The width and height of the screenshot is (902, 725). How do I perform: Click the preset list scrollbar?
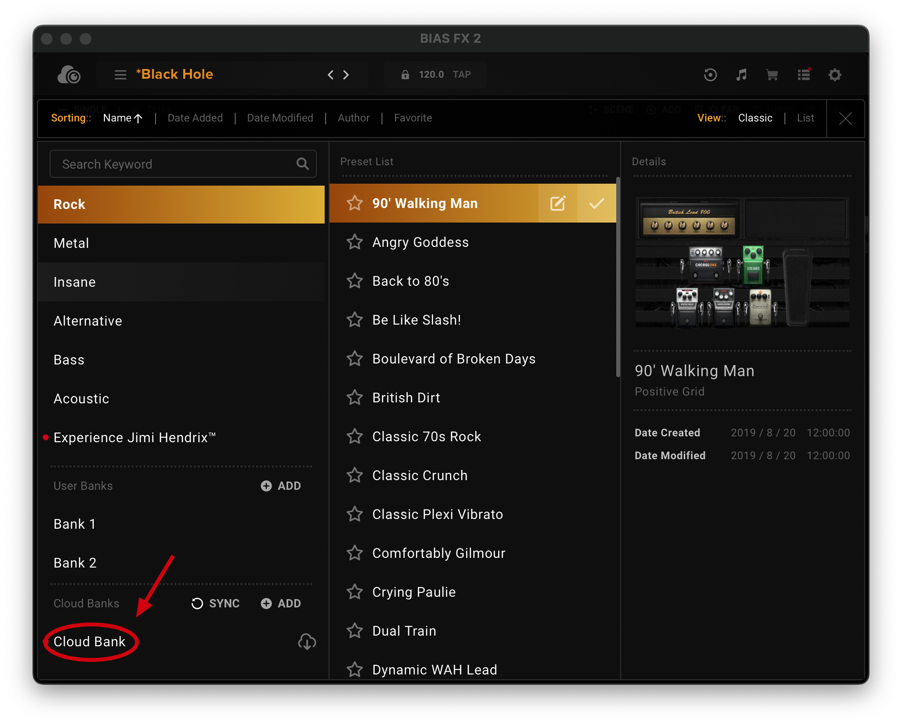(618, 277)
